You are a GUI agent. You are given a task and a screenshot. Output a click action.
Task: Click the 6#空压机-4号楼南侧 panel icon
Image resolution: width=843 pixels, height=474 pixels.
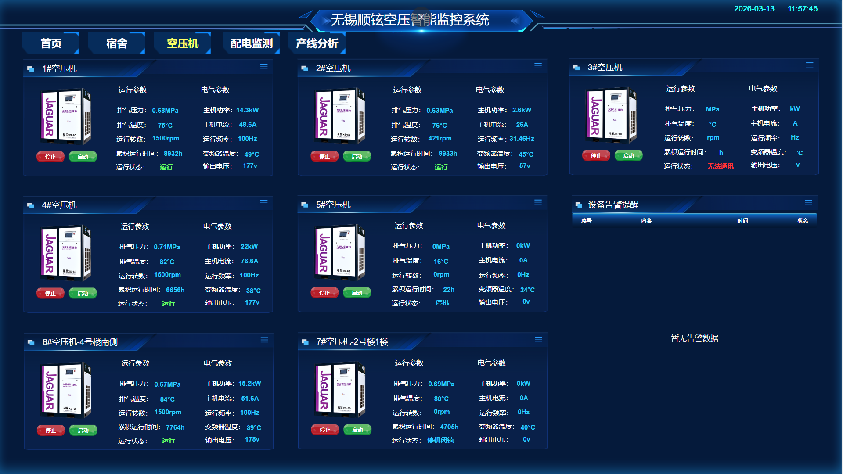30,341
